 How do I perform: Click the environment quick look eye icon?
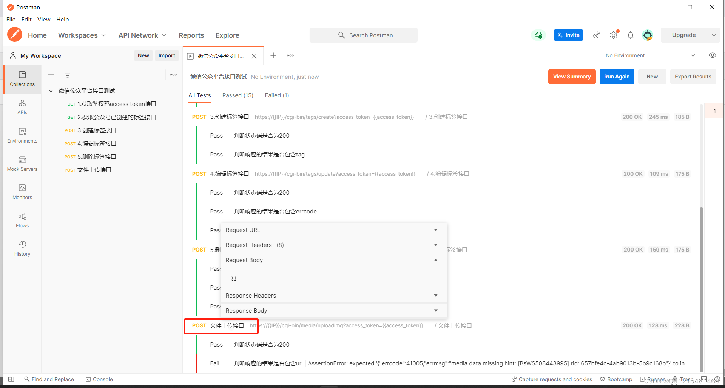(x=713, y=55)
